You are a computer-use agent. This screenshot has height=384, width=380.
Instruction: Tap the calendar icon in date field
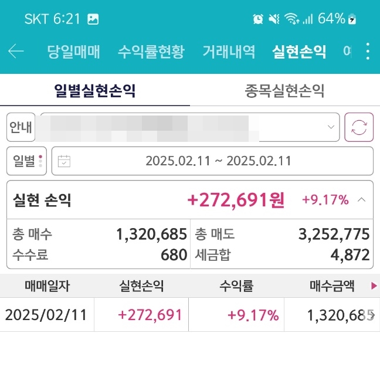[x=64, y=161]
